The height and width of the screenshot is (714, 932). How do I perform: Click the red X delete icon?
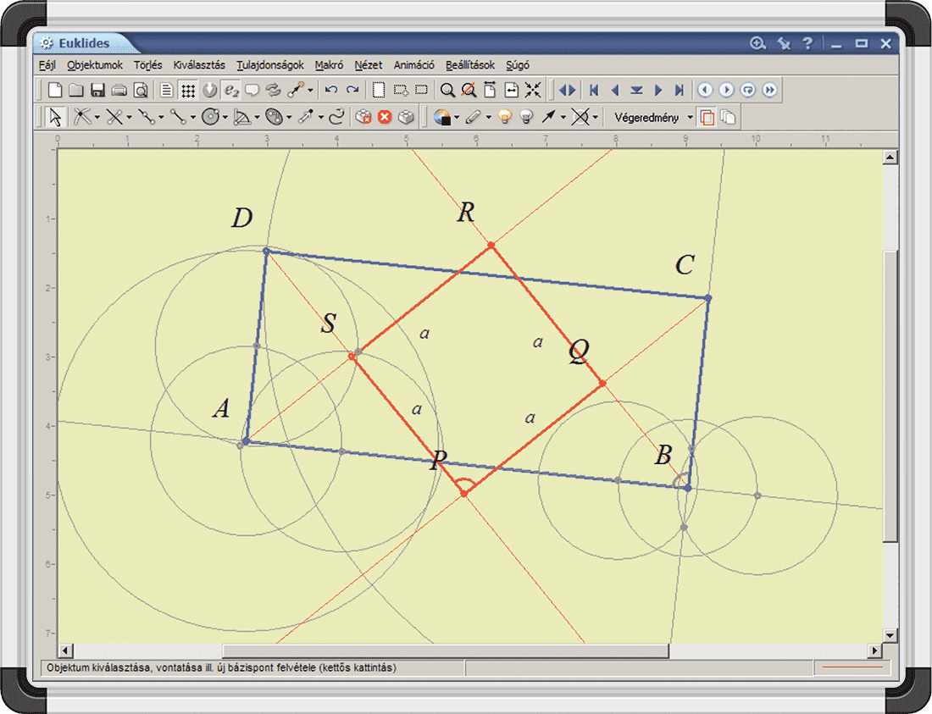pos(384,118)
